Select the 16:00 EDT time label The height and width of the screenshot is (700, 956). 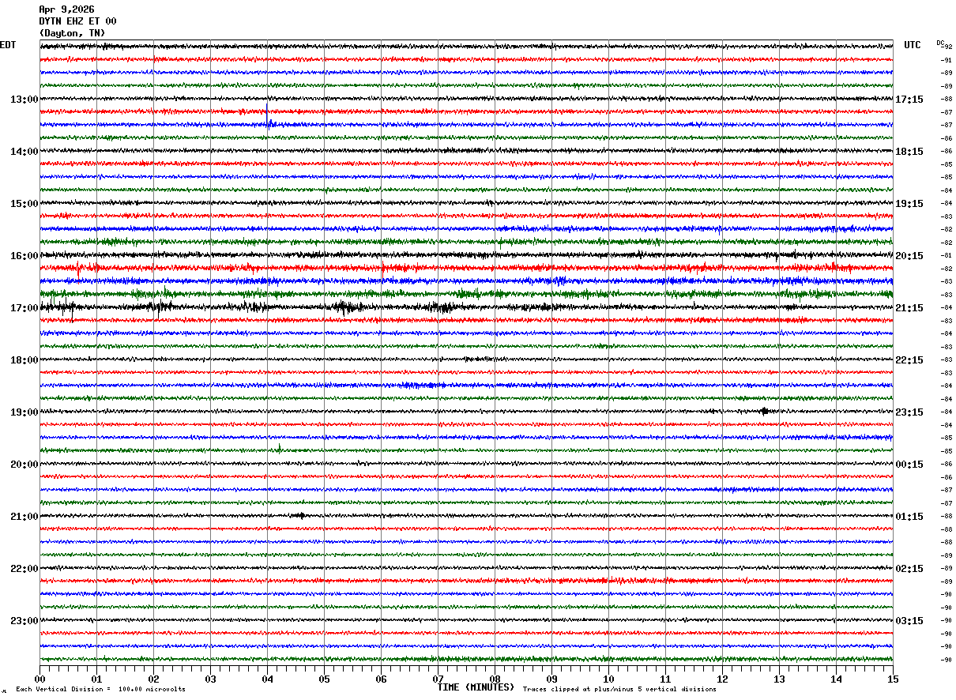pos(24,256)
